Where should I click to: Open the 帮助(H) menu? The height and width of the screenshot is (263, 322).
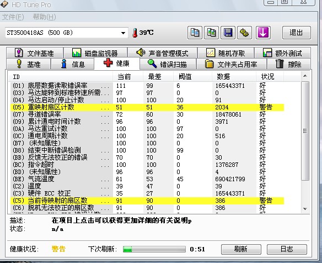point(44,17)
